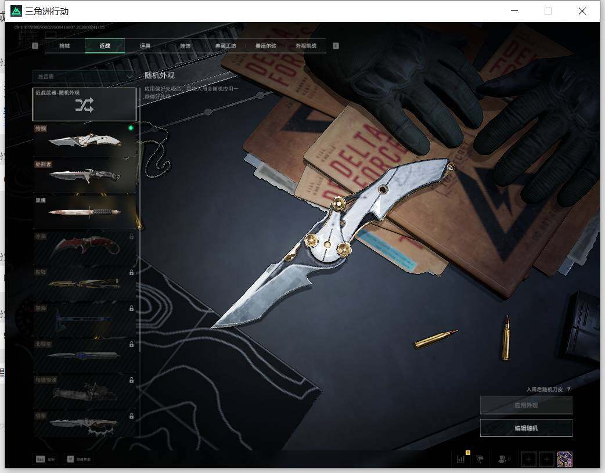The height and width of the screenshot is (473, 605).
Task: Click the skin list vertical scrollbar
Action: tap(140, 220)
